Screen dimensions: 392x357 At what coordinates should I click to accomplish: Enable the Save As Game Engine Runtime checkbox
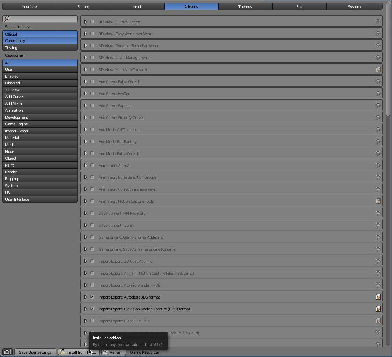click(x=92, y=249)
